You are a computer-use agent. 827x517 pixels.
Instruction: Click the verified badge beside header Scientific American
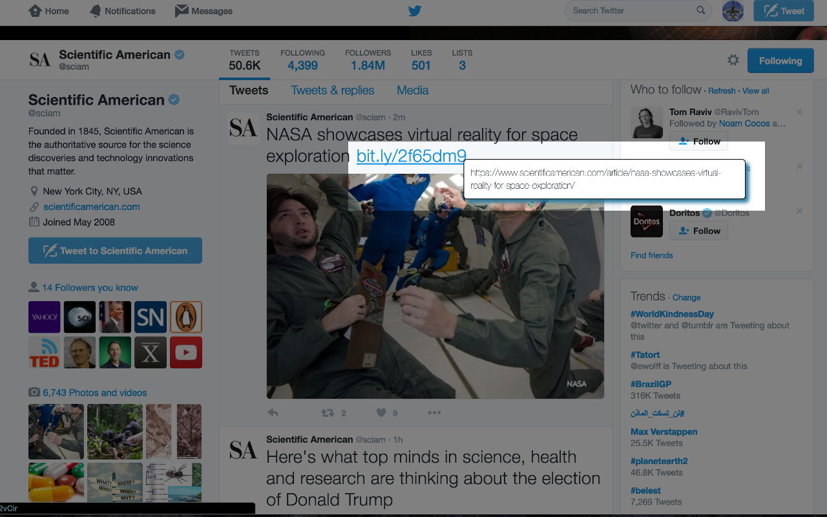180,55
